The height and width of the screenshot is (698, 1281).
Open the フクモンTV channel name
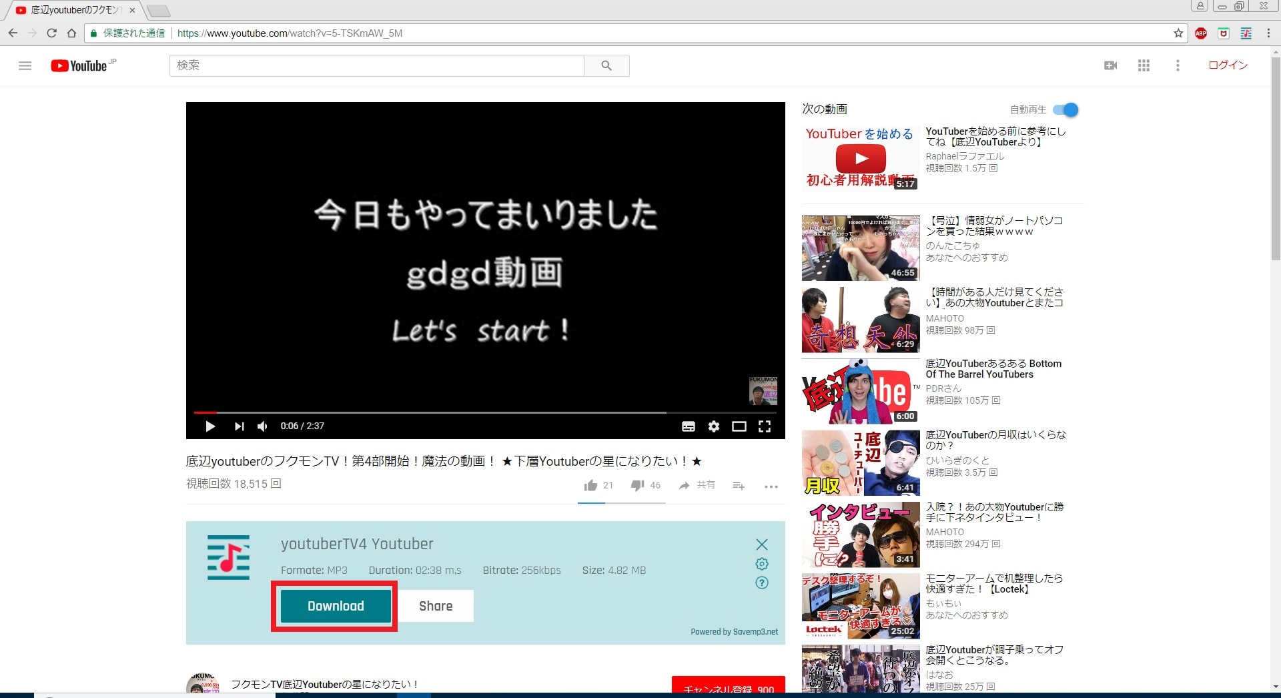pos(324,684)
